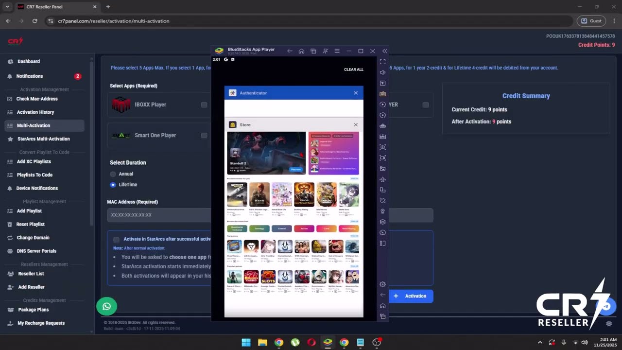622x350 pixels.
Task: Tick the Smart One Player checkbox
Action: (204, 135)
